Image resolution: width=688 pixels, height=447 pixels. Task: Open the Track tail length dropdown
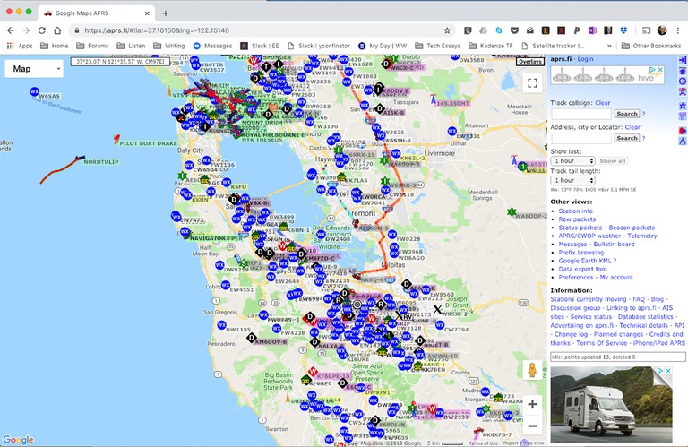pyautogui.click(x=572, y=180)
